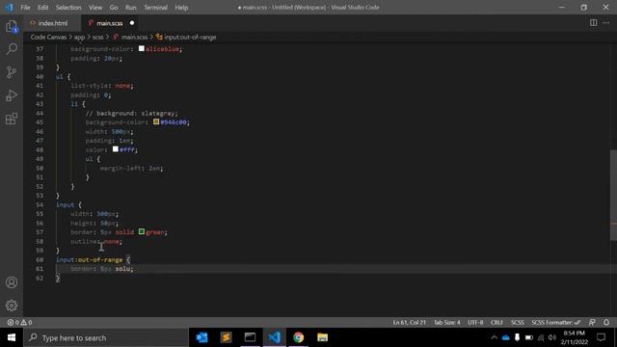Click the input:out-of-range selector on line 60
617x347 pixels.
[x=90, y=259]
